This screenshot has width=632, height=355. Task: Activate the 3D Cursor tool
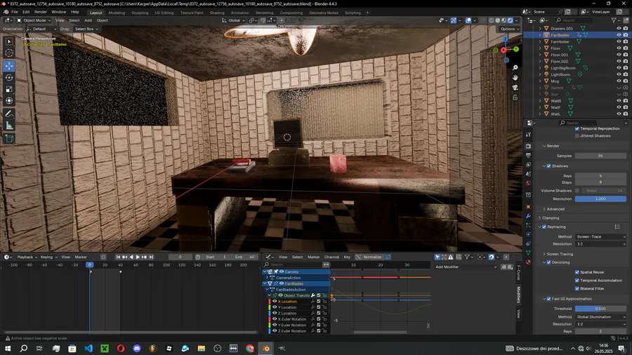(x=9, y=53)
